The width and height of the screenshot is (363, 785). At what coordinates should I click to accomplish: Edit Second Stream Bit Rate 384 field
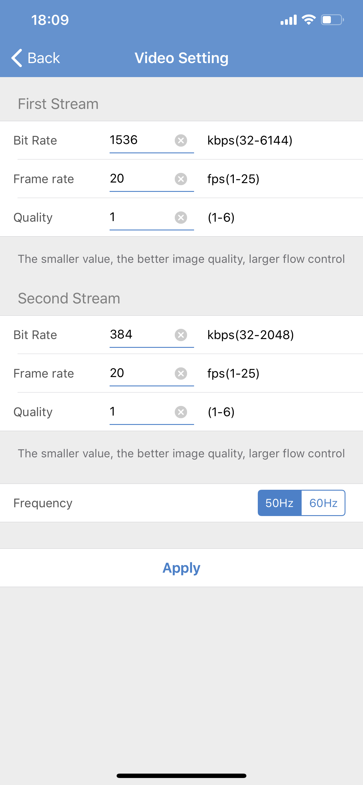pyautogui.click(x=141, y=335)
